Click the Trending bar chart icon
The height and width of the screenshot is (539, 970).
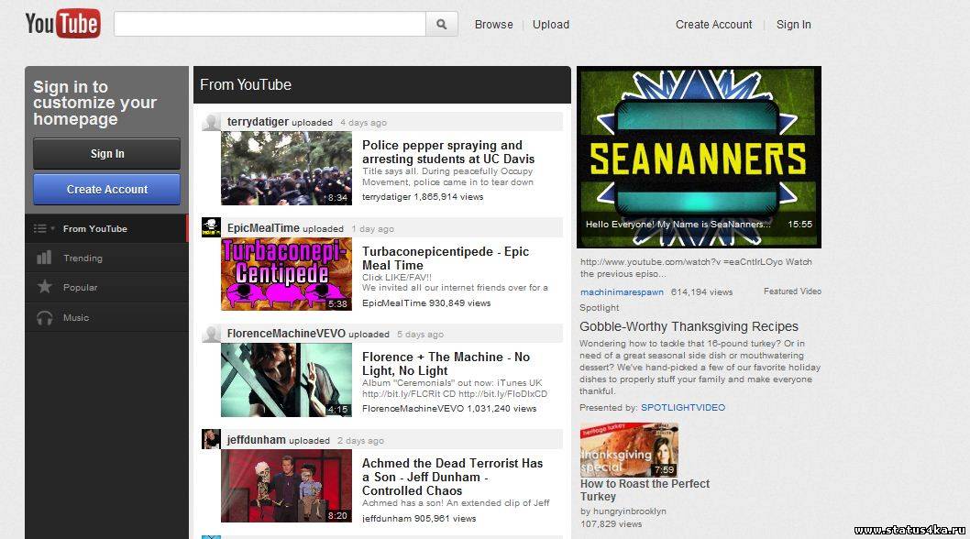coord(44,258)
